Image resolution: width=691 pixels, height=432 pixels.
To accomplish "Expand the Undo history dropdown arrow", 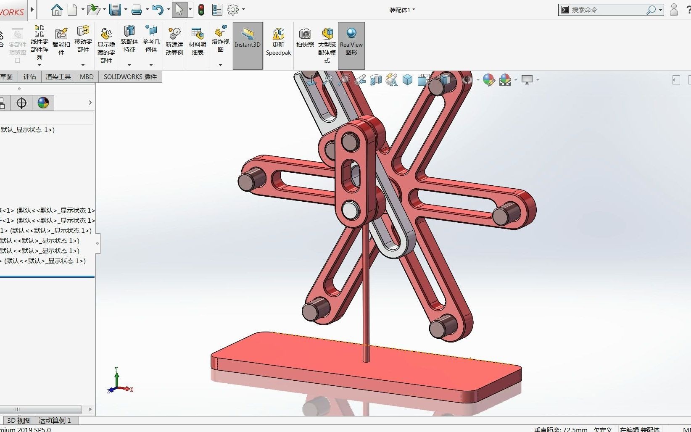I will point(169,9).
